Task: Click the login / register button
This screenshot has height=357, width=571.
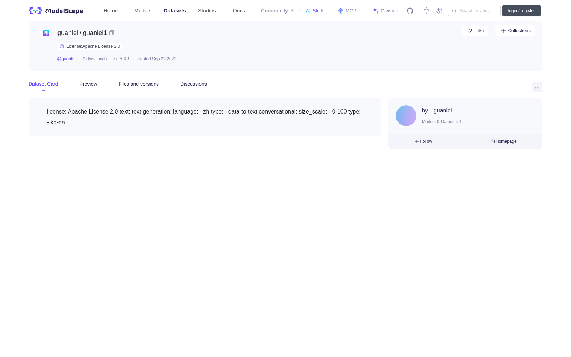Action: (521, 11)
